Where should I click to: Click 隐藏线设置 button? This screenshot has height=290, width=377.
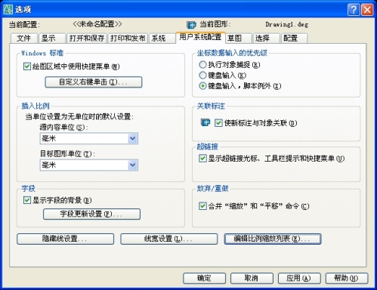coord(65,239)
